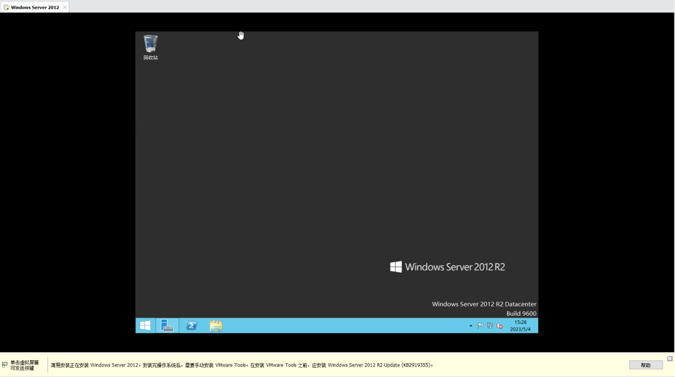Launch Server Manager from the taskbar
Viewport: 675px width, 377px height.
(x=167, y=325)
